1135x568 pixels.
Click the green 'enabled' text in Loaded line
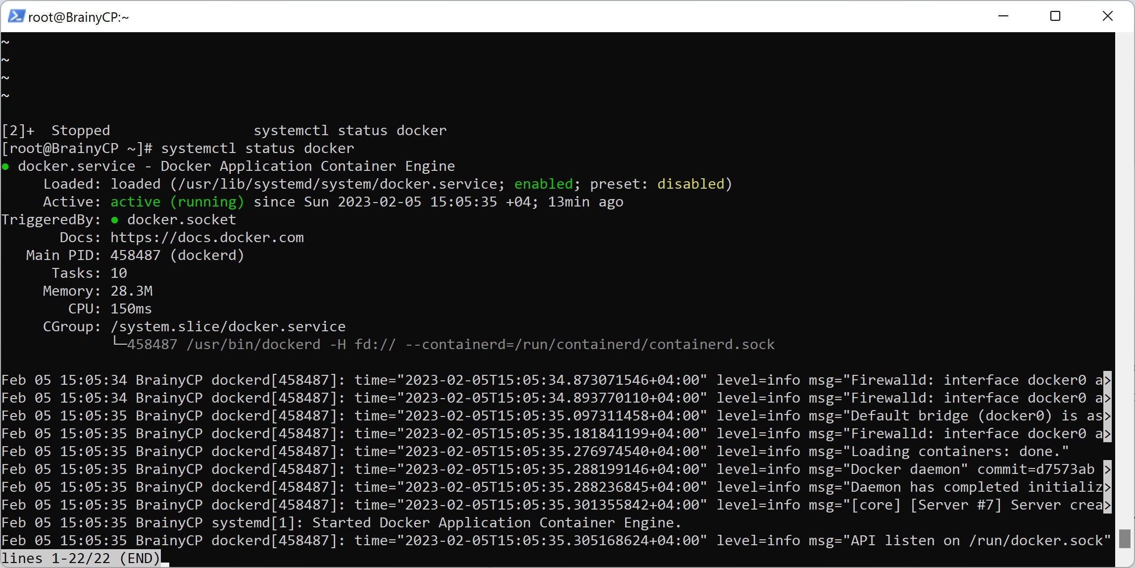point(543,184)
